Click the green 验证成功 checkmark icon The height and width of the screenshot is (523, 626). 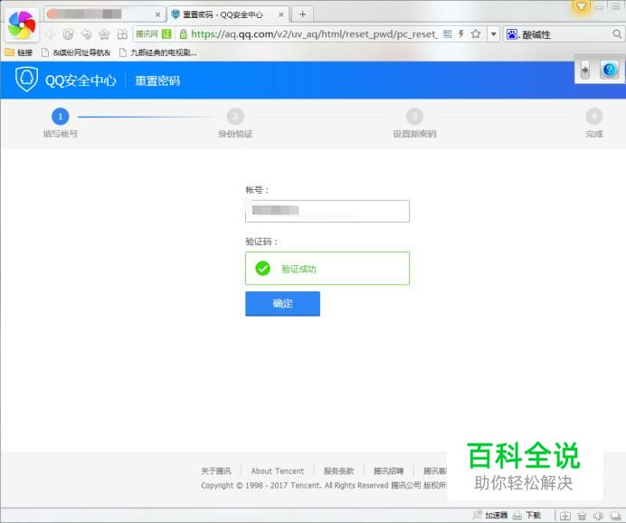(262, 269)
